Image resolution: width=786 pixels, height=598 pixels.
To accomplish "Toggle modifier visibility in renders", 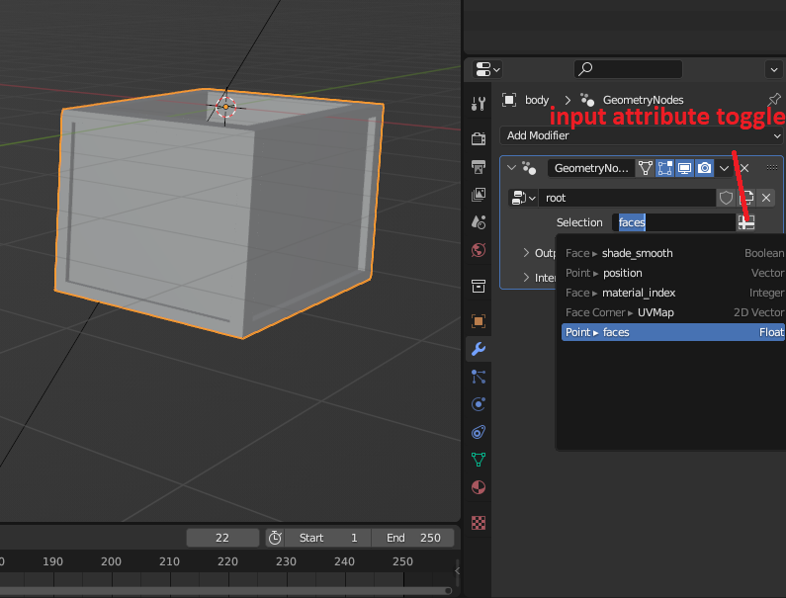I will point(704,169).
